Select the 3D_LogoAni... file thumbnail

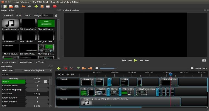(x=28, y=23)
